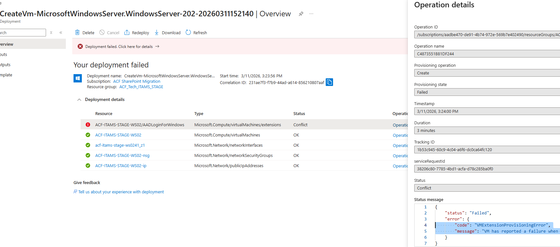This screenshot has width=560, height=247.
Task: Click Microsoft.Compute/virtualMachines/extensions type cell
Action: (237, 125)
